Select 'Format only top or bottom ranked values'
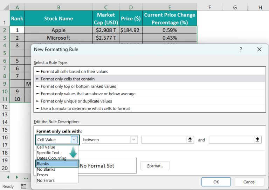The height and width of the screenshot is (190, 269). coord(150,86)
